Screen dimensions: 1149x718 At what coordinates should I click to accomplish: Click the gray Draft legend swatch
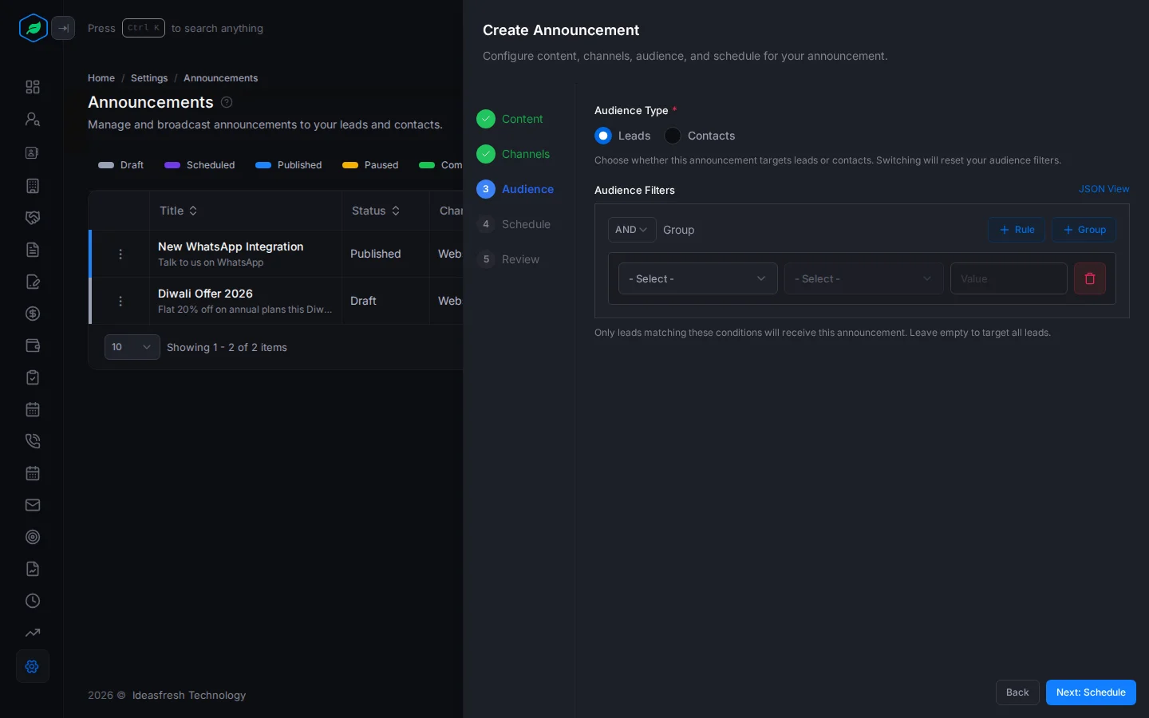106,165
